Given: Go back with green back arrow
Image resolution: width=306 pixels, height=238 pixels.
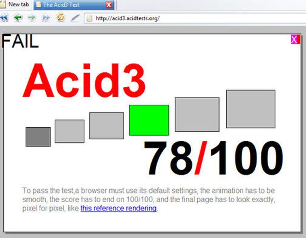Looking at the screenshot, I should pyautogui.click(x=18, y=18).
